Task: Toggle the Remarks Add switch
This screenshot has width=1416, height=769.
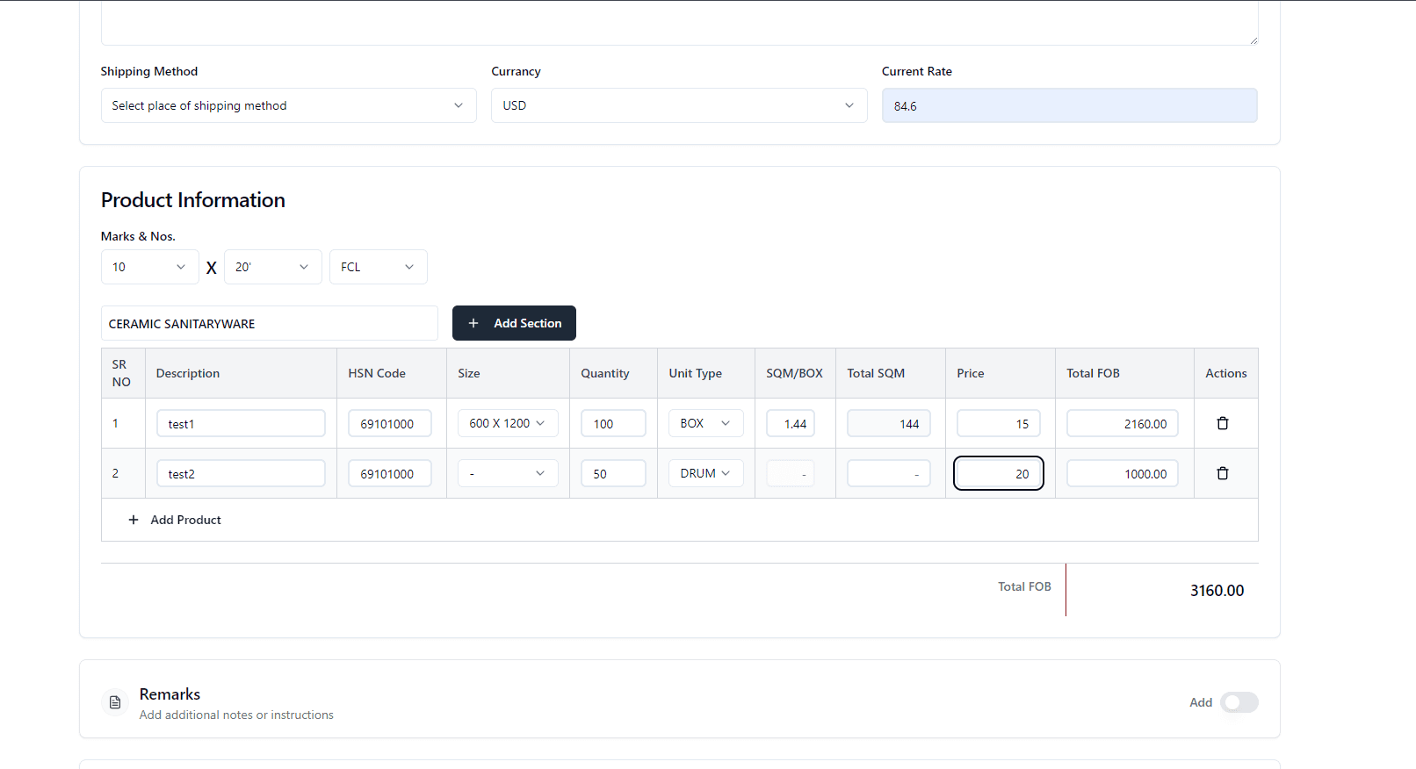Action: pos(1239,702)
